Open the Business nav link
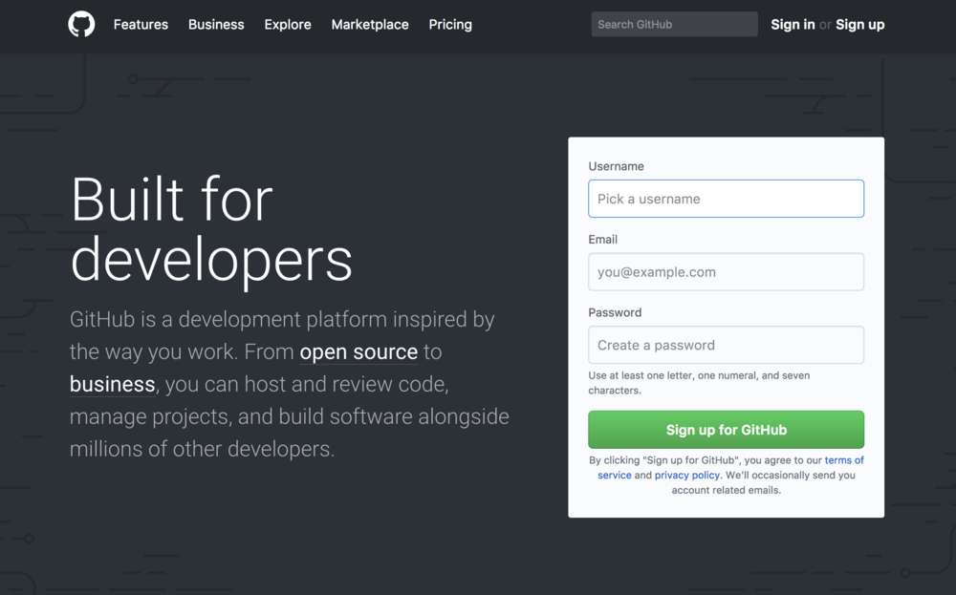 216,25
